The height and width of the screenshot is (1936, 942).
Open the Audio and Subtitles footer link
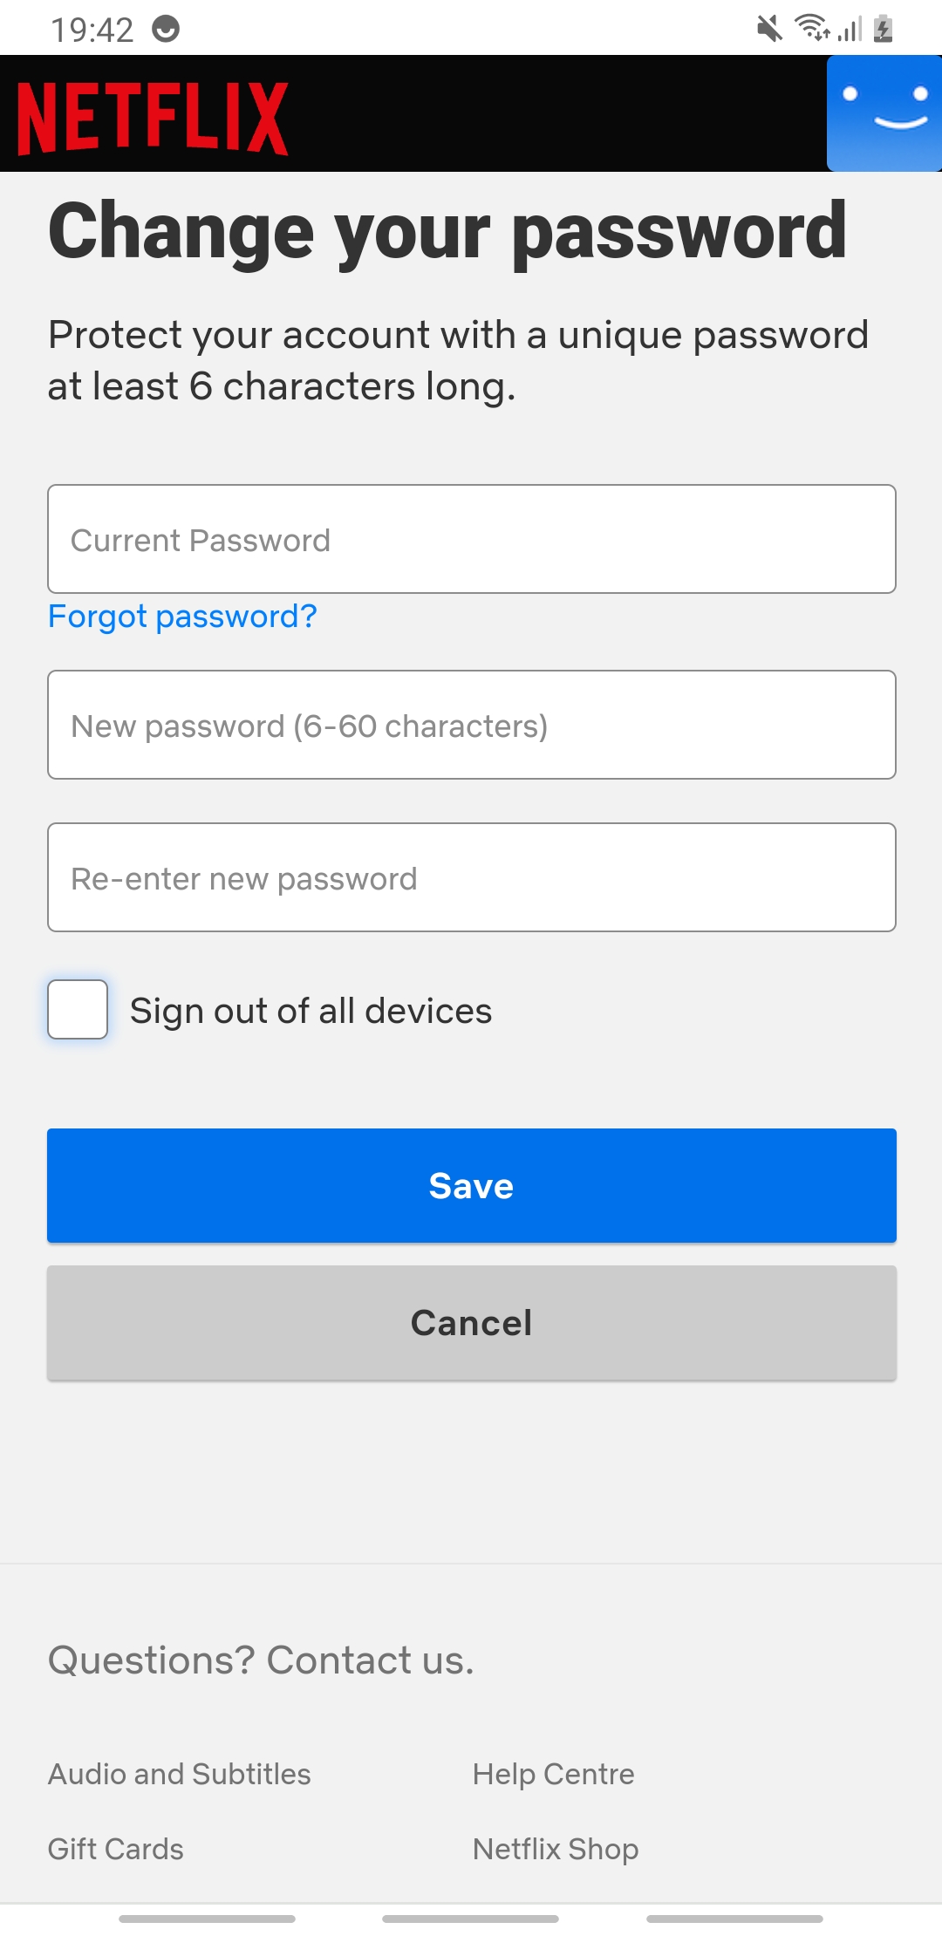[180, 1774]
